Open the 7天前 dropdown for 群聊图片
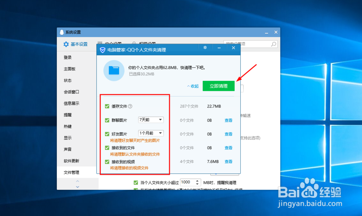This screenshot has height=216, width=362. coord(151,120)
